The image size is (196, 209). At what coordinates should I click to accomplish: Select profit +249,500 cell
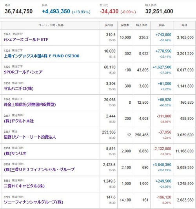pos(163,181)
